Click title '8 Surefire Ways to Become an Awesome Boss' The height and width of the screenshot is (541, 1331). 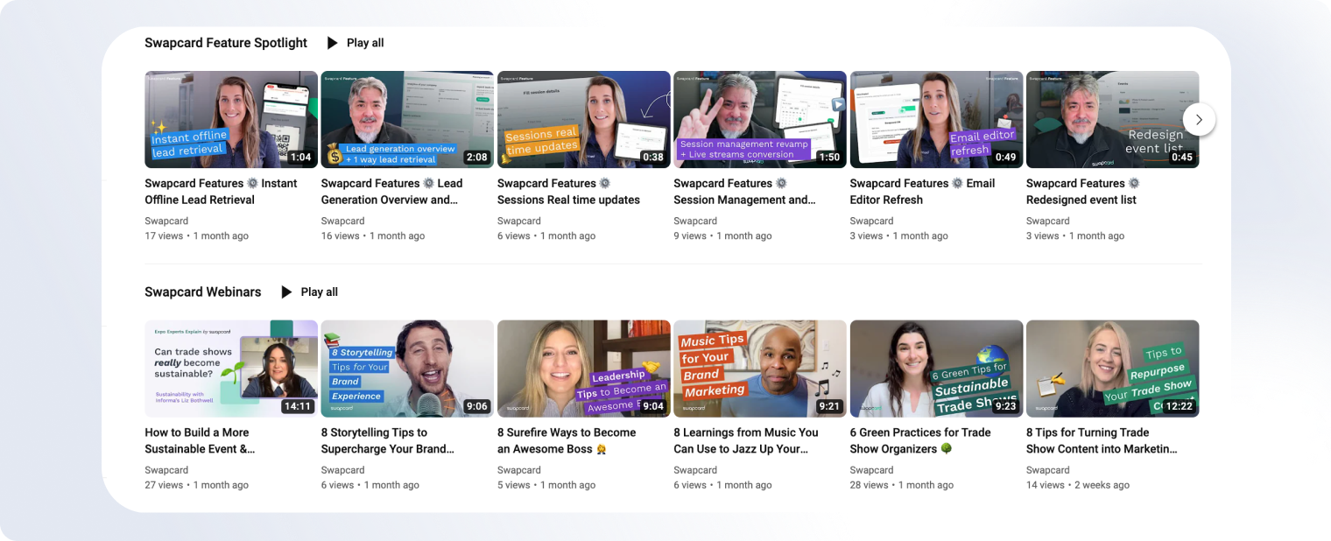[x=567, y=440]
